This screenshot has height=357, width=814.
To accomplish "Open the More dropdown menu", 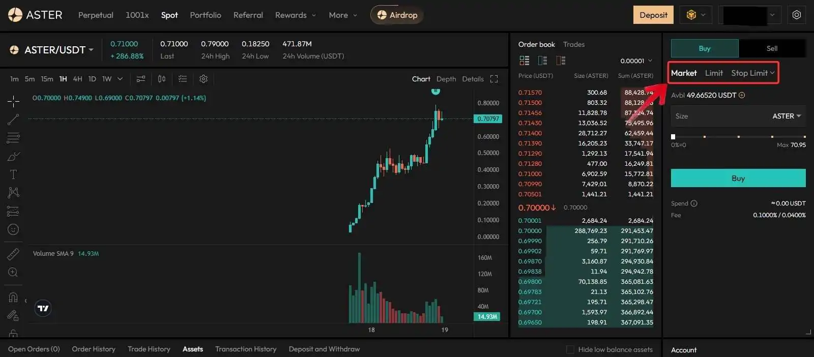I will [x=343, y=15].
